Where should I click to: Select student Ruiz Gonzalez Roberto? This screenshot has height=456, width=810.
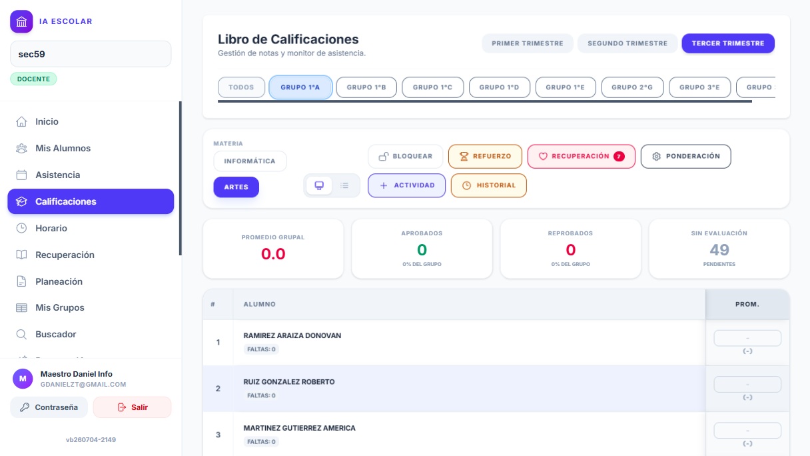click(289, 382)
